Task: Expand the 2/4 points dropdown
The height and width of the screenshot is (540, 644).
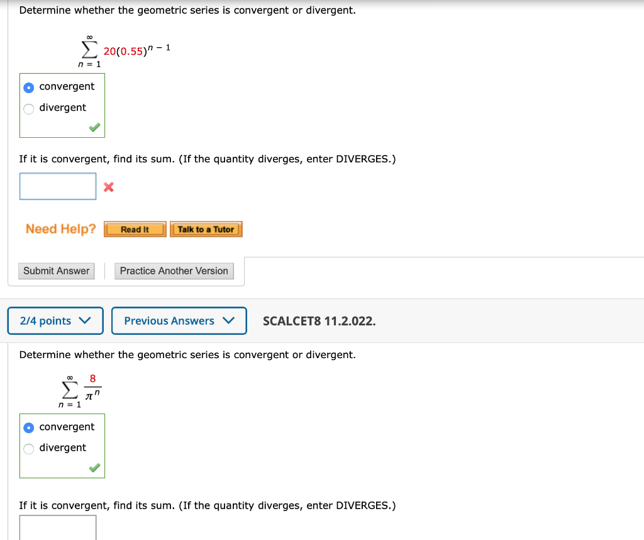Action: pos(55,320)
